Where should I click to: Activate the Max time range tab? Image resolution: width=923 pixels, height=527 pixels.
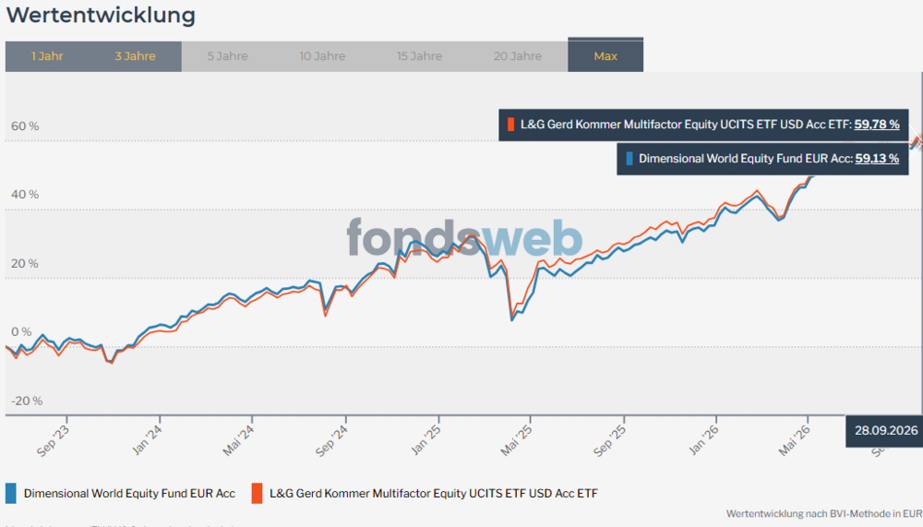click(x=605, y=55)
